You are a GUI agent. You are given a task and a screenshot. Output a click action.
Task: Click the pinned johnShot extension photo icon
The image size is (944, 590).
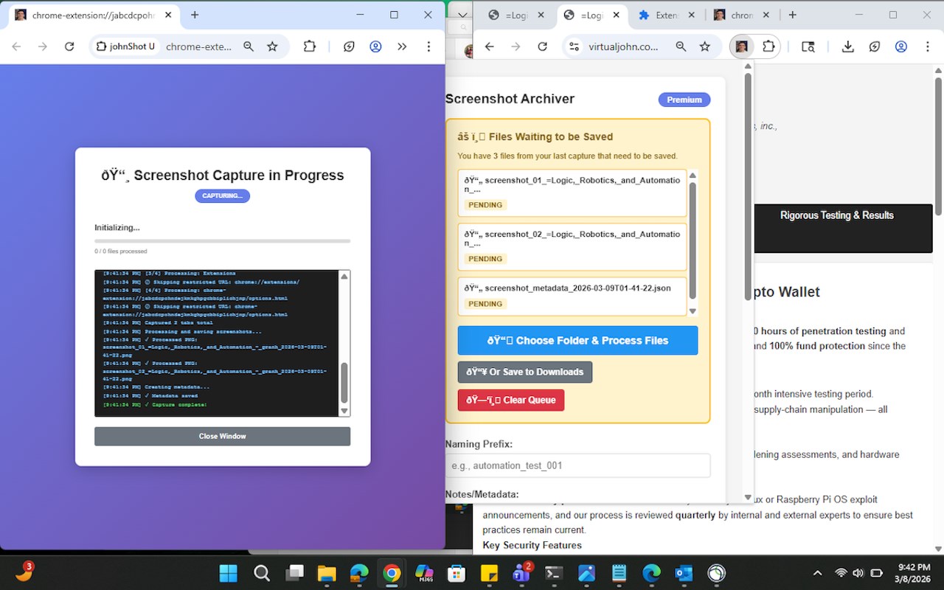coord(742,46)
